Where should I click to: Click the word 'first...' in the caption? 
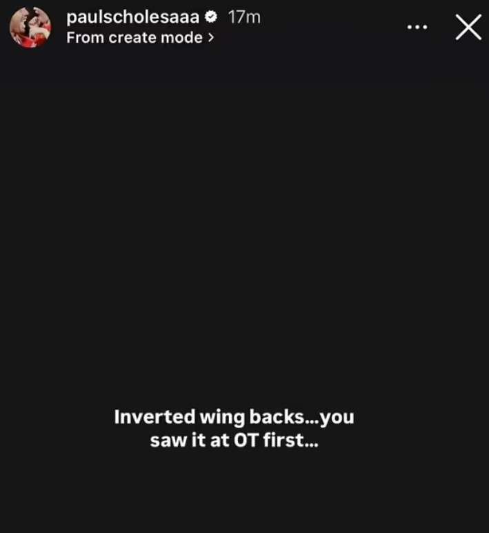coord(291,440)
